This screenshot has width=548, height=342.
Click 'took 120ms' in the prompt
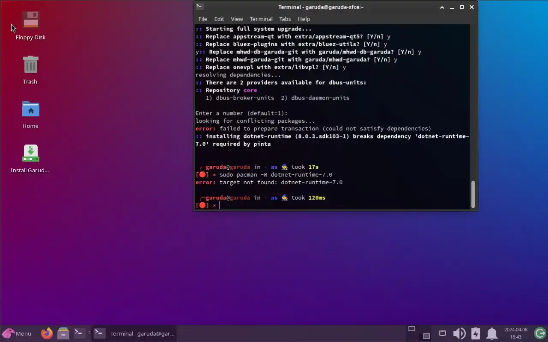[x=308, y=198]
